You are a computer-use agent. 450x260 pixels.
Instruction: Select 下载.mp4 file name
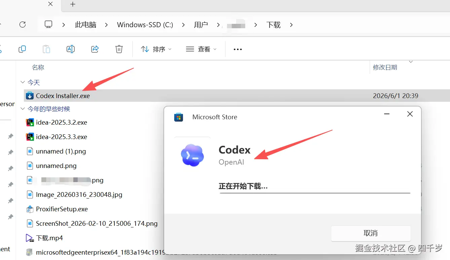[49, 238]
